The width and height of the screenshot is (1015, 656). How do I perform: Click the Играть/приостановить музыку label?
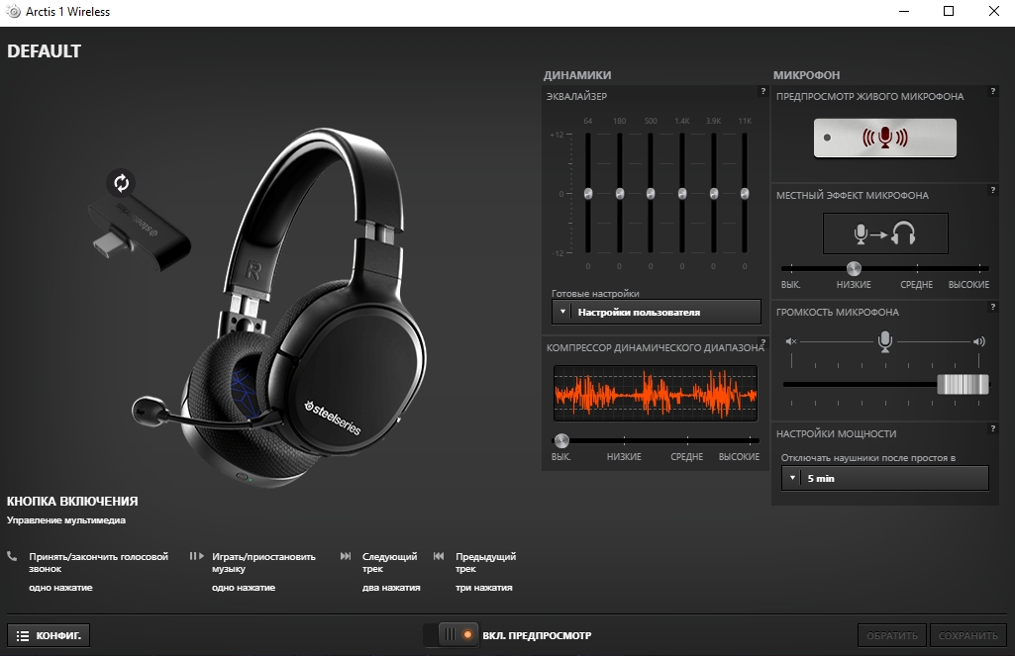(263, 562)
